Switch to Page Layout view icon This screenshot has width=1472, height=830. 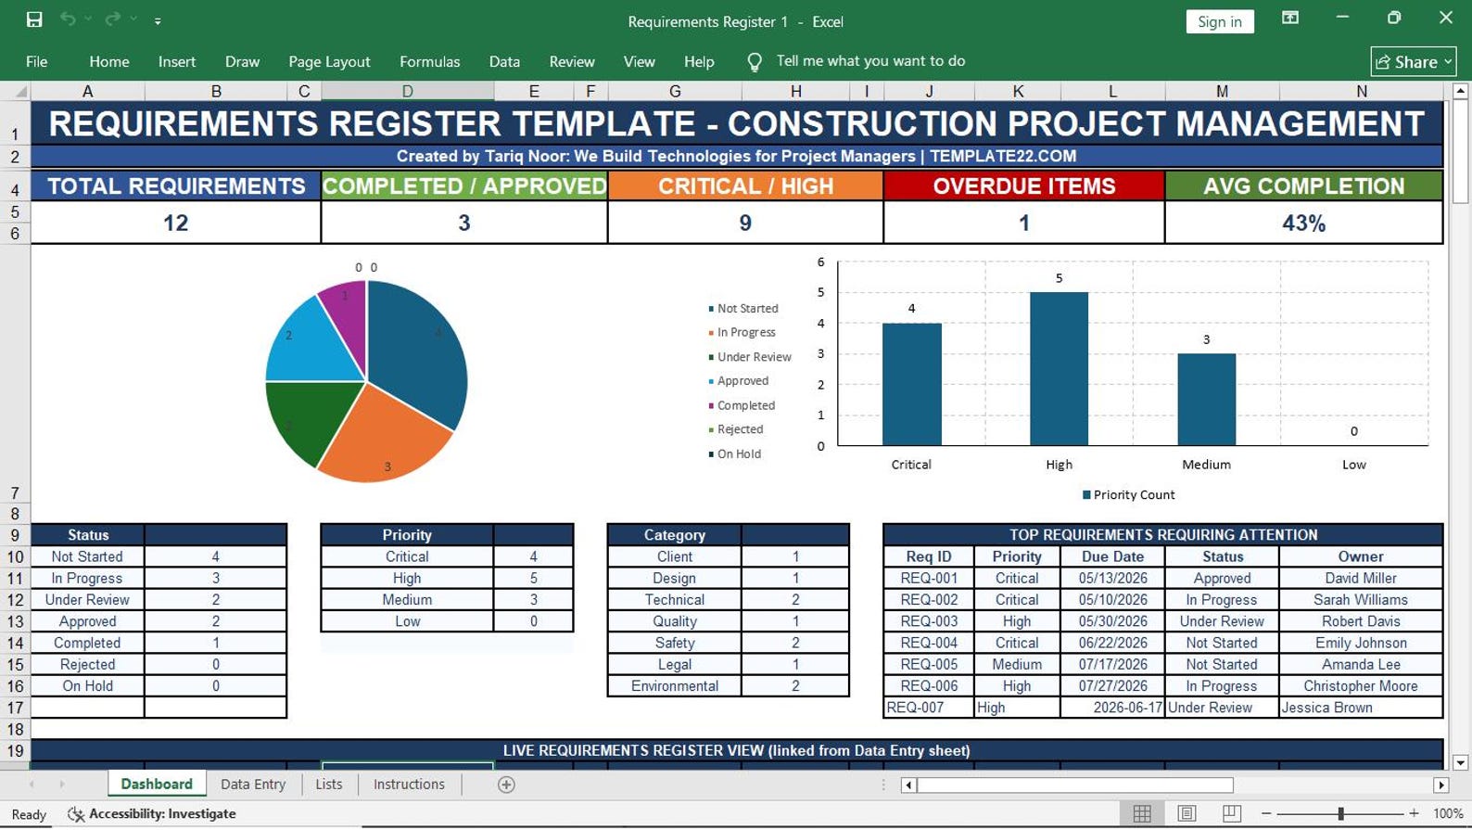pos(1186,813)
